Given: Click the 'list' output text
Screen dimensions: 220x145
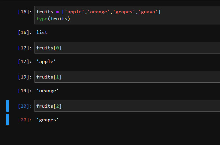Looking at the screenshot, I should 42,32.
